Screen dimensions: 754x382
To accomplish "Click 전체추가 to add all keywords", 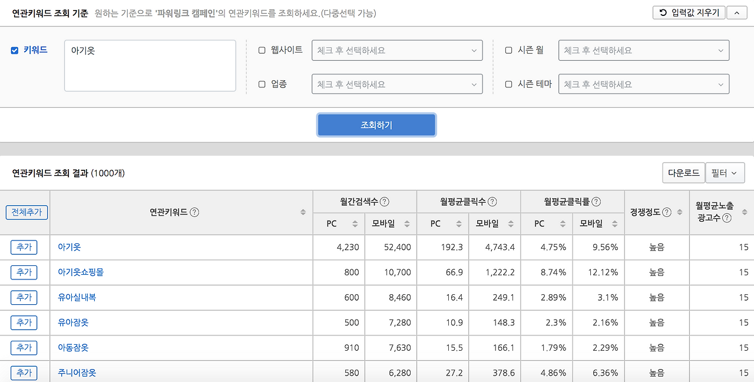I will [26, 213].
